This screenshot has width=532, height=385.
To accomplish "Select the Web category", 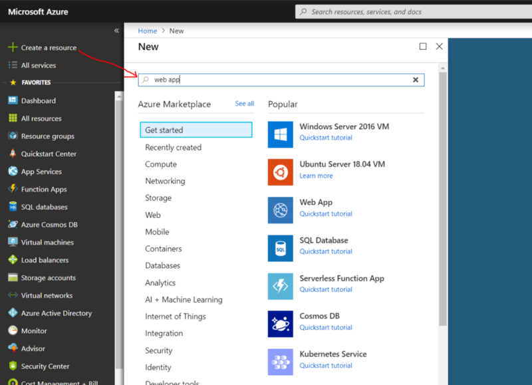I will point(153,215).
